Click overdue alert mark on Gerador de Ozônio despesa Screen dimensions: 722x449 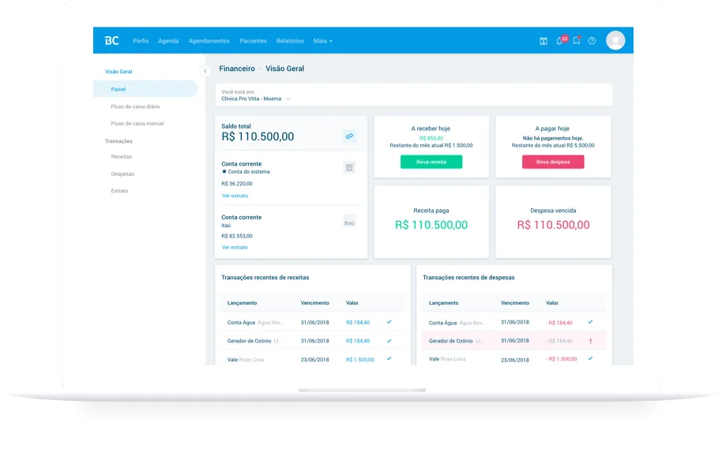(590, 341)
